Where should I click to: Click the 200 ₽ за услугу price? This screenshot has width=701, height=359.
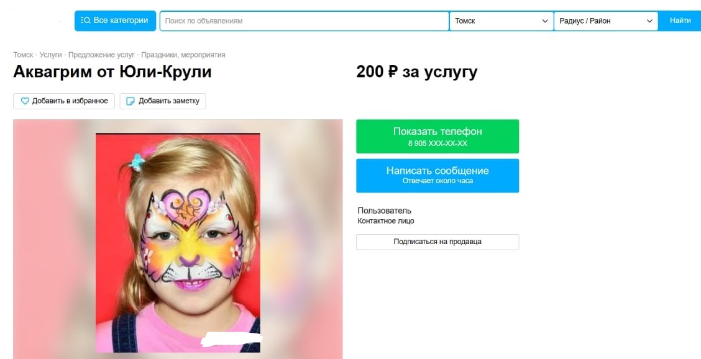click(x=416, y=71)
